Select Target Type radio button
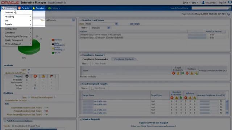Viewport: 232px width, 130px height. tap(28, 126)
